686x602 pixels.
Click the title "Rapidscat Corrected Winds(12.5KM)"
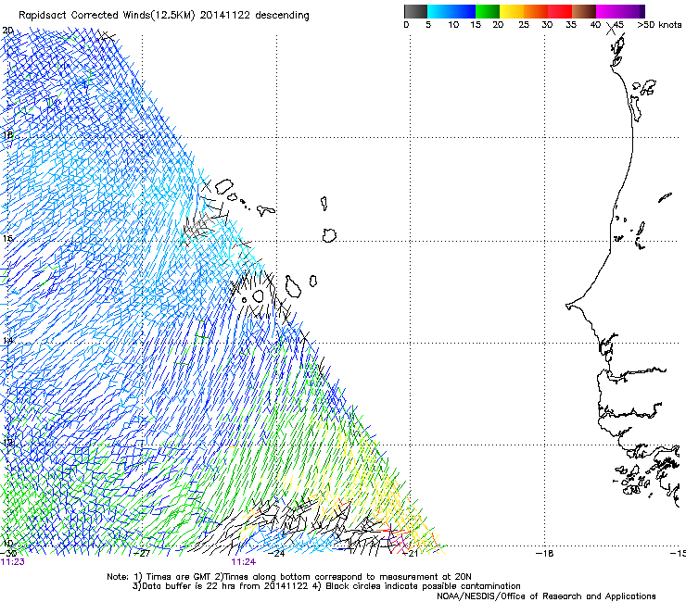click(107, 16)
